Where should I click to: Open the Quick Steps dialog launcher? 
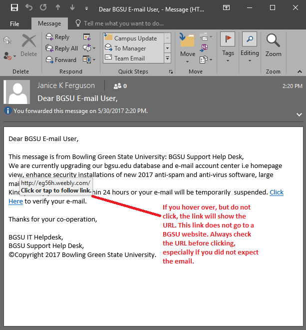click(171, 72)
